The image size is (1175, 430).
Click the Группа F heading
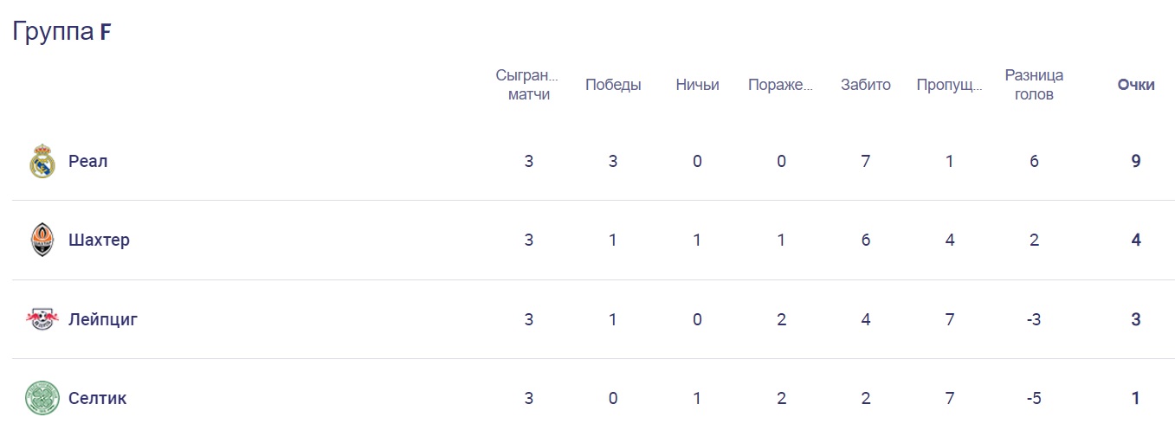(61, 32)
